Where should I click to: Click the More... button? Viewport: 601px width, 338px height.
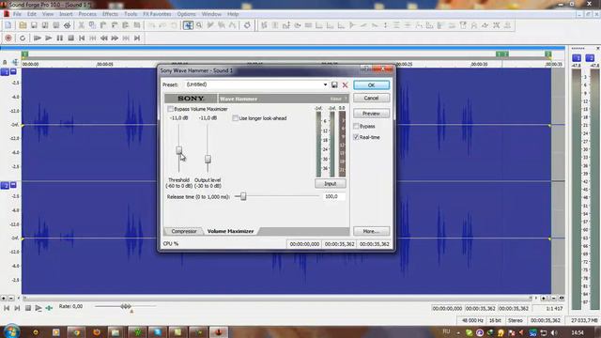[x=371, y=232]
